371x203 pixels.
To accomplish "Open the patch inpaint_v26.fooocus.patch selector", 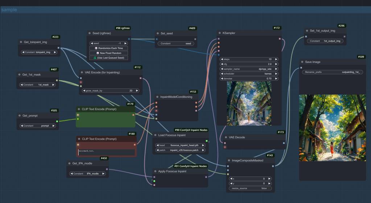I will pos(180,150).
